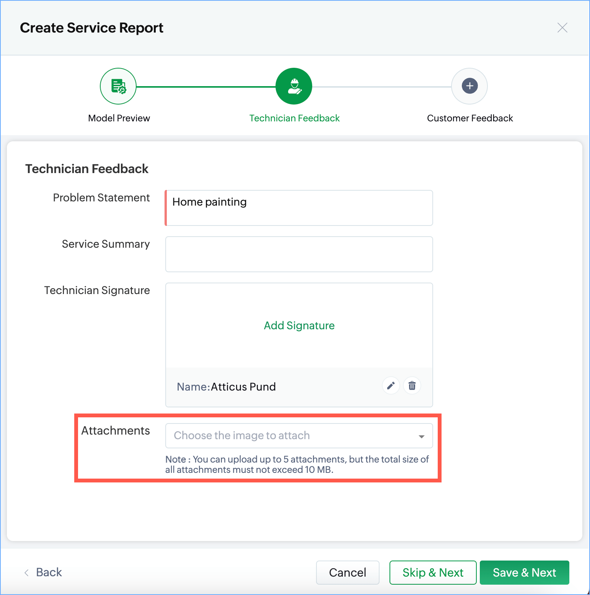
Task: Click the Service Summary label
Action: click(x=106, y=244)
